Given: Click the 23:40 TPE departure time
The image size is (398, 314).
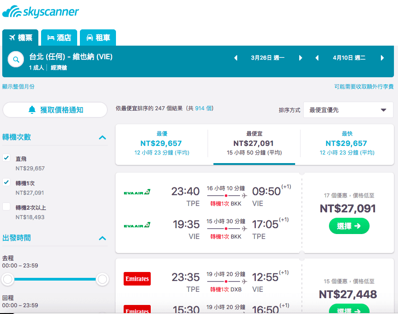Looking at the screenshot, I should (x=185, y=191).
